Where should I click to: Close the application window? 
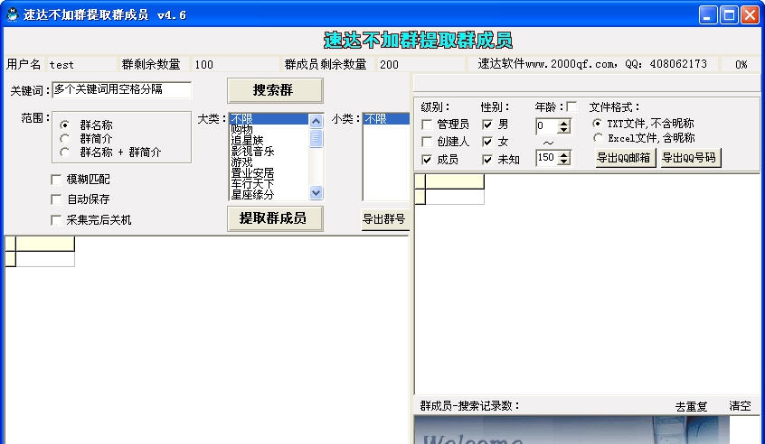(x=750, y=14)
